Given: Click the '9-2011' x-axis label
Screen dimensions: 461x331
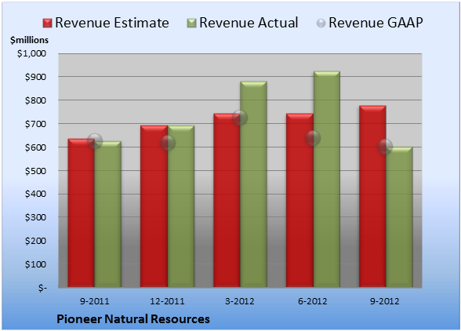Looking at the screenshot, I should click(95, 301).
